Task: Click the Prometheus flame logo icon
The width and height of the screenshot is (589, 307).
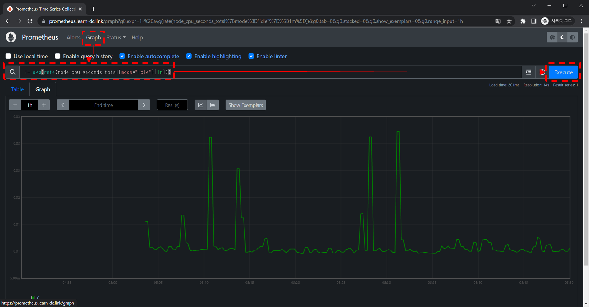Action: pos(11,37)
